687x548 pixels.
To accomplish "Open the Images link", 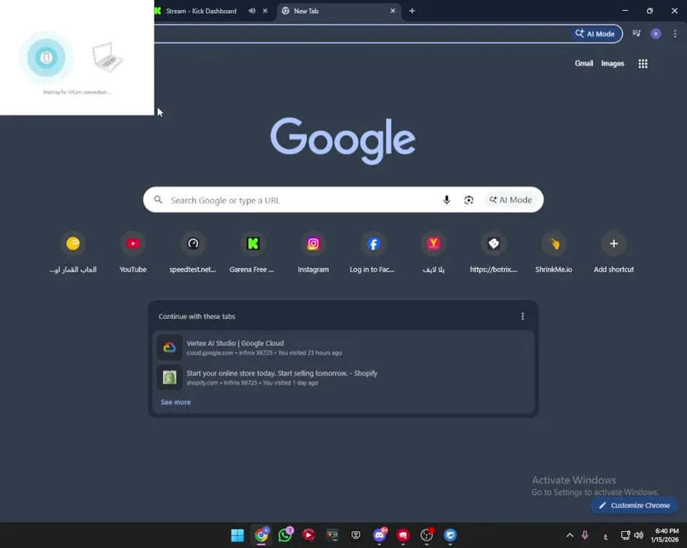I will (x=612, y=64).
